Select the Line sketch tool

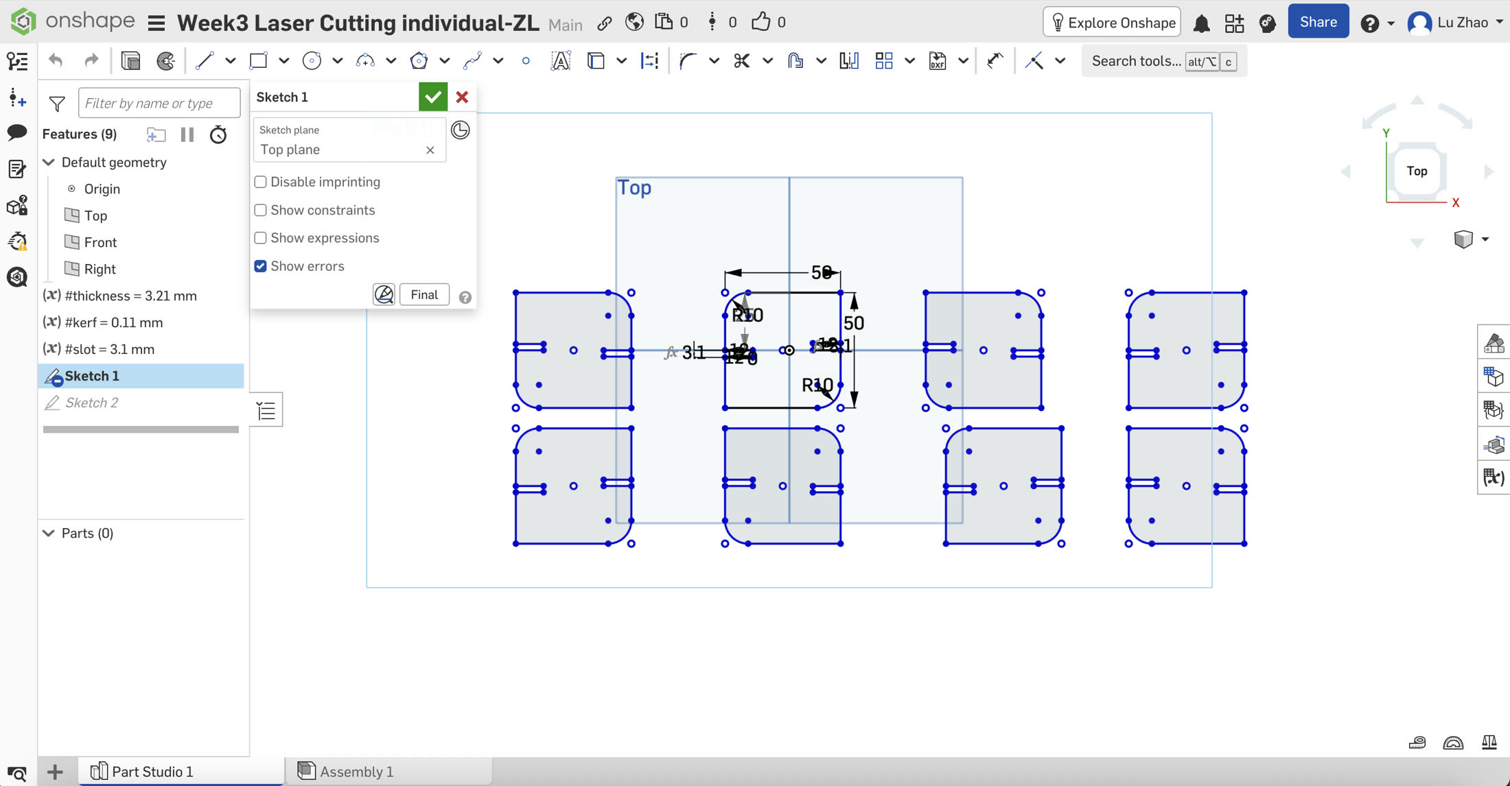(x=204, y=61)
